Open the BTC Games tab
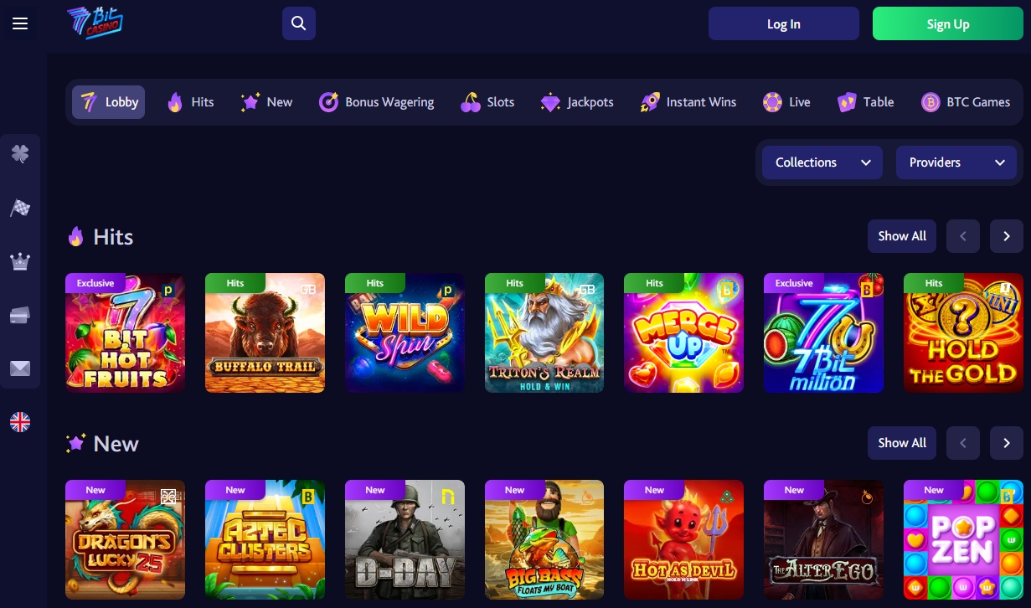 pyautogui.click(x=966, y=102)
